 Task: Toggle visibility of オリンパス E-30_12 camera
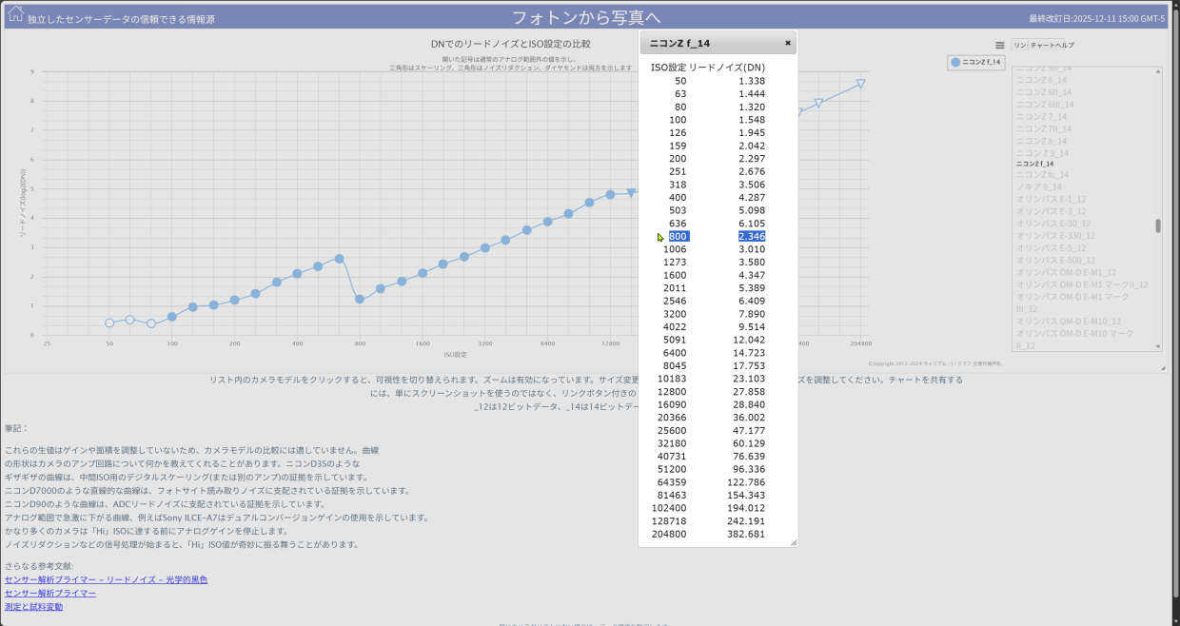(x=1051, y=223)
